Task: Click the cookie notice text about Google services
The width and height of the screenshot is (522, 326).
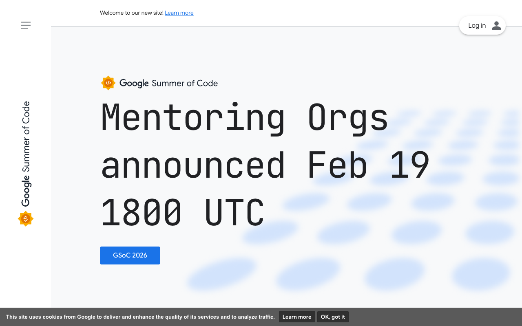Action: tap(141, 317)
